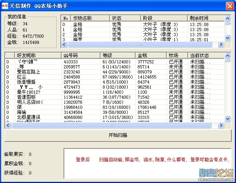Click friend list scroll-right arrow
Viewport: 236px width, 183px height.
coord(221,125)
